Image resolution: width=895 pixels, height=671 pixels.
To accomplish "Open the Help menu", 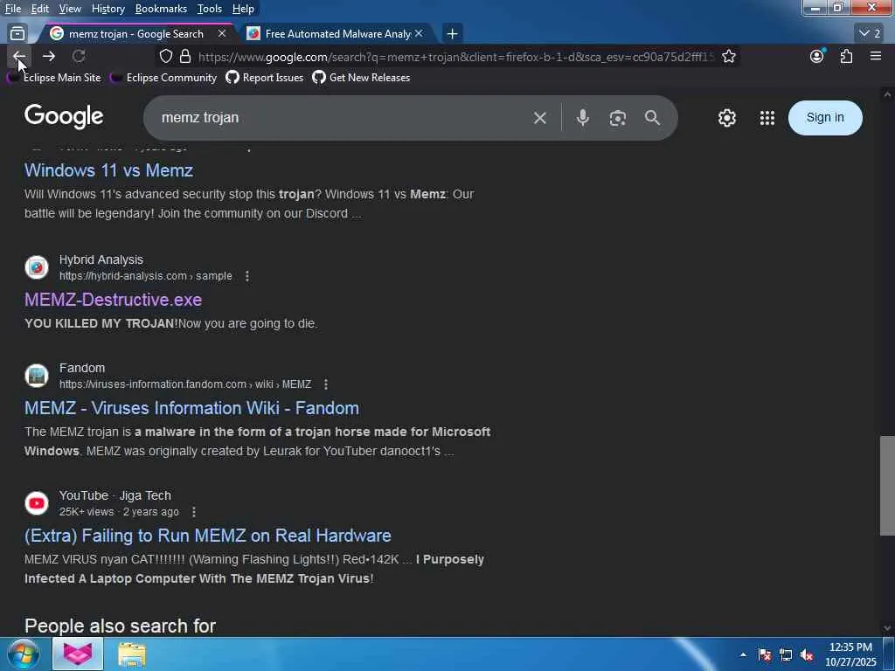I will coord(243,9).
